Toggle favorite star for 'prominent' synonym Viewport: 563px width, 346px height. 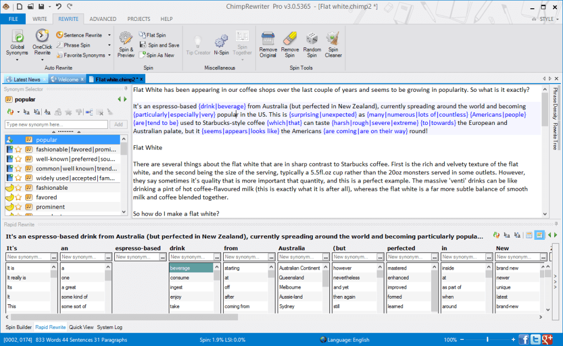(19, 207)
